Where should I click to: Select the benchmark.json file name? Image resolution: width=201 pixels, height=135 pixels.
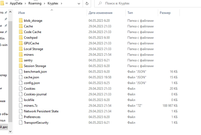tap(35, 71)
